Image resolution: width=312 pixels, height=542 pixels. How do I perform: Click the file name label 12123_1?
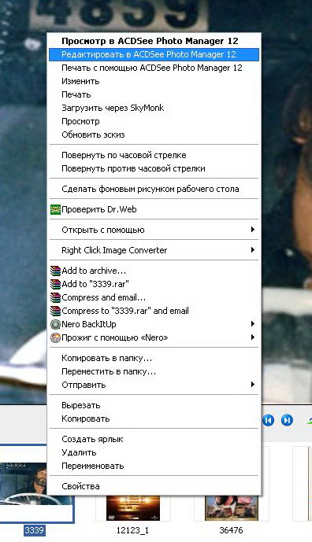click(132, 530)
